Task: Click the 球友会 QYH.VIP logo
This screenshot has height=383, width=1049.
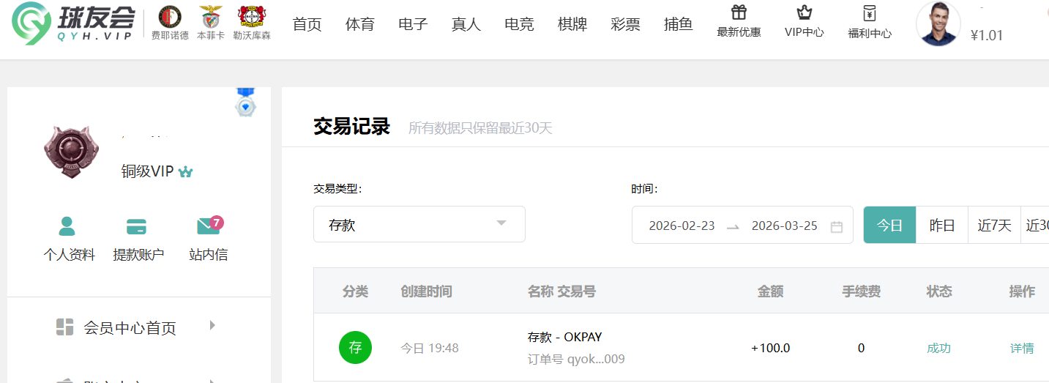Action: (x=72, y=23)
